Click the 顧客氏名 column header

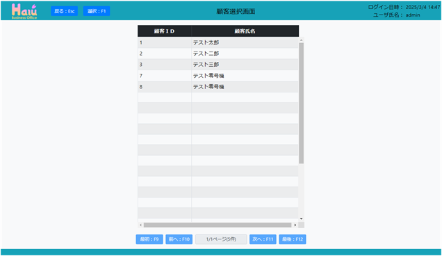pyautogui.click(x=245, y=31)
